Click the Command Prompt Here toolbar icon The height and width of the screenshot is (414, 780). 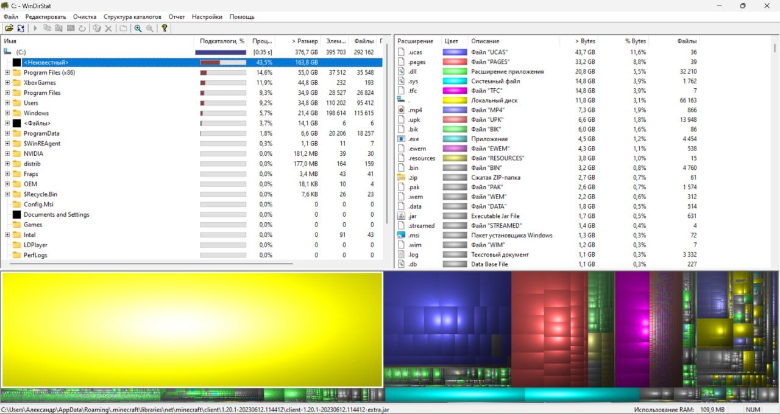pyautogui.click(x=71, y=28)
